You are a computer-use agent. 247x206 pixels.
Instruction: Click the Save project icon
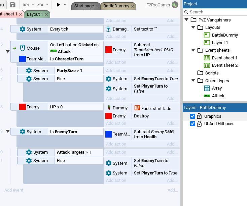(13, 5)
